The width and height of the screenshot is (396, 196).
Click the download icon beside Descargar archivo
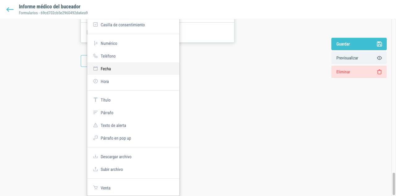click(96, 157)
